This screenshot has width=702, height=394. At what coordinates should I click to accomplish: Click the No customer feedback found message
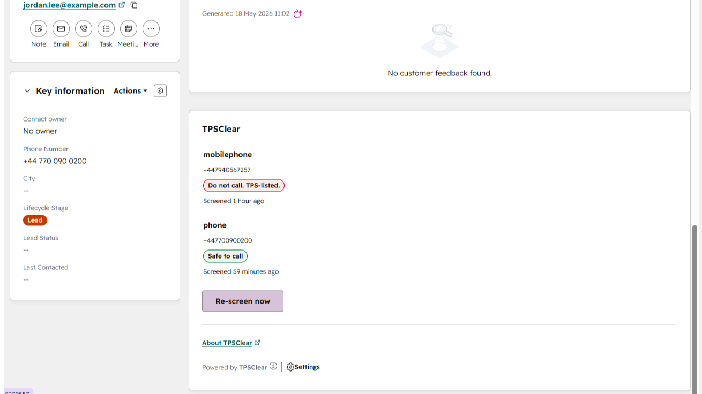coord(439,73)
